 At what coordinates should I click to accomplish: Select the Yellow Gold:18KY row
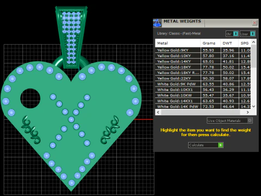[203, 67]
